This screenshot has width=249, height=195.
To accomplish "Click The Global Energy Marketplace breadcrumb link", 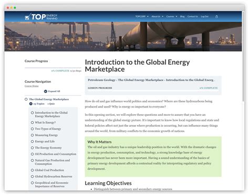I will [141, 80].
